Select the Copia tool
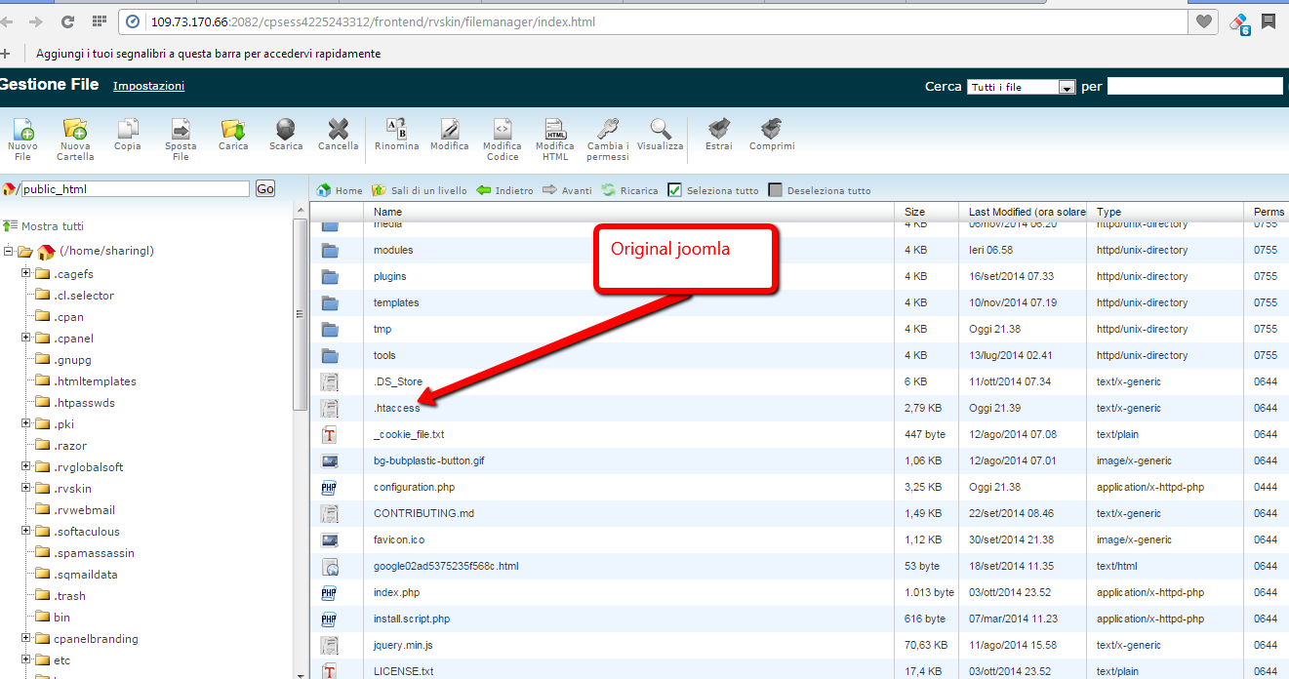This screenshot has height=679, width=1289. (x=128, y=129)
